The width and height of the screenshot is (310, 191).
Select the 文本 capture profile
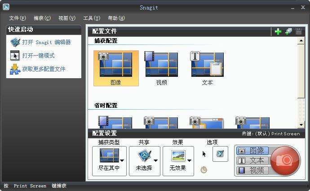point(207,68)
